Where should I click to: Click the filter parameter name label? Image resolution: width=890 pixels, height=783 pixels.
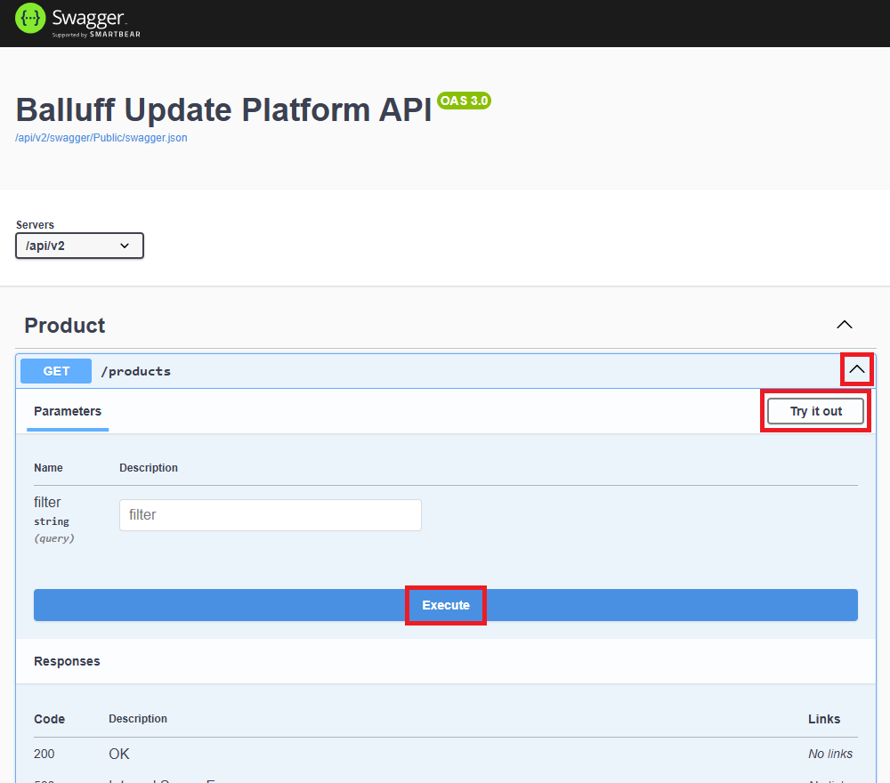coord(47,503)
